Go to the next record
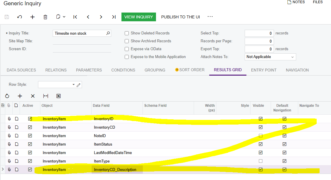The image size is (331, 180). coord(101,17)
